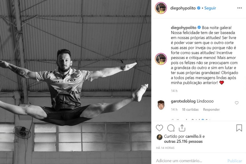Screen dimensions: 246x164
Task: Open the three-dot more options menu
Action: tap(239, 8)
